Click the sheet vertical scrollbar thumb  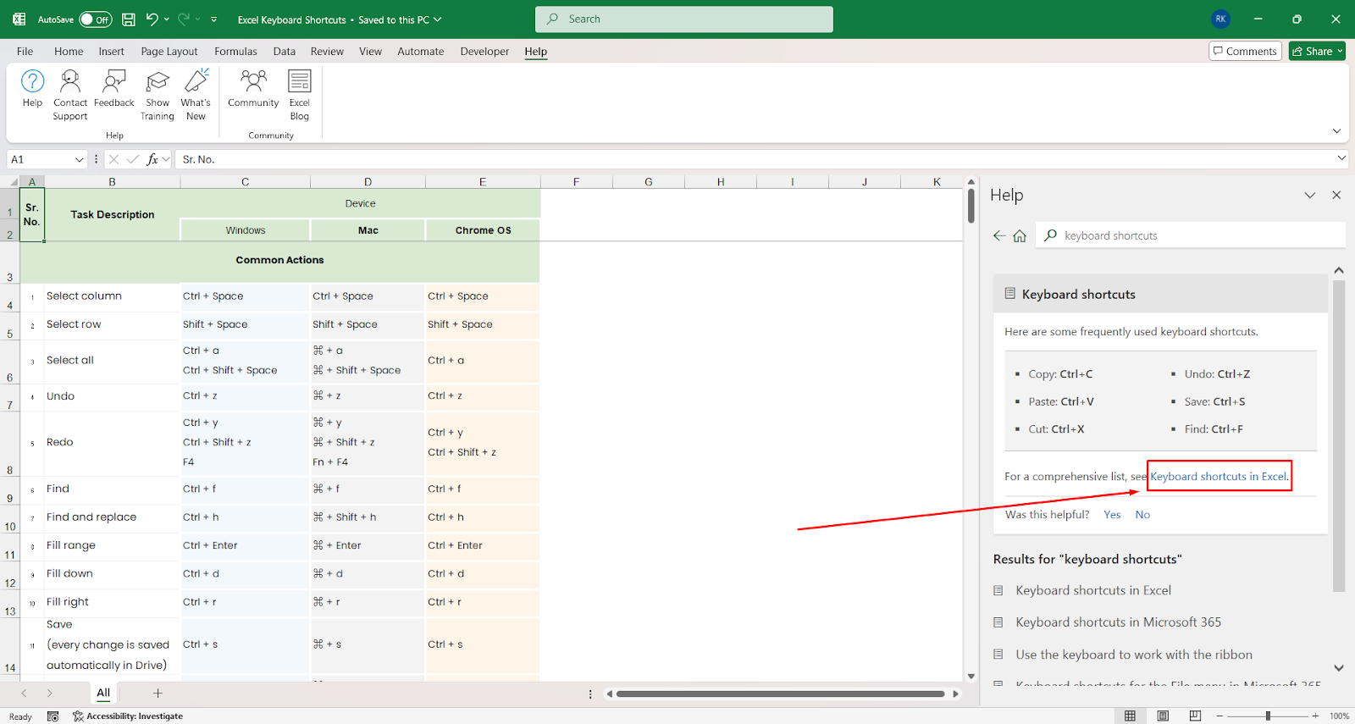click(971, 206)
